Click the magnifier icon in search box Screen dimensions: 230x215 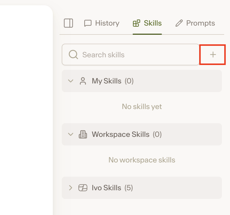[73, 55]
